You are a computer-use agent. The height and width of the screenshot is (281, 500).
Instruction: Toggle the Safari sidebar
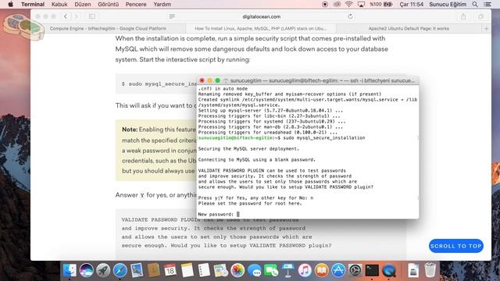(x=92, y=16)
